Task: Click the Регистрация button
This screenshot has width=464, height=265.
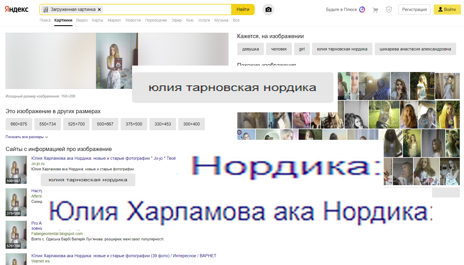Action: point(414,10)
